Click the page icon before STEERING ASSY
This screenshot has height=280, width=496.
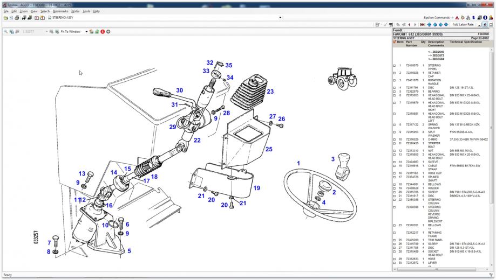point(49,18)
